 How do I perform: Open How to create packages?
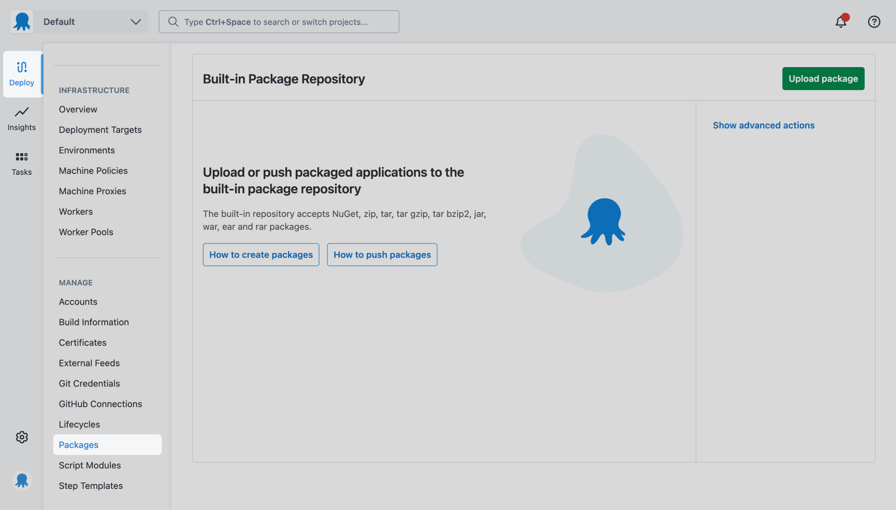point(261,255)
